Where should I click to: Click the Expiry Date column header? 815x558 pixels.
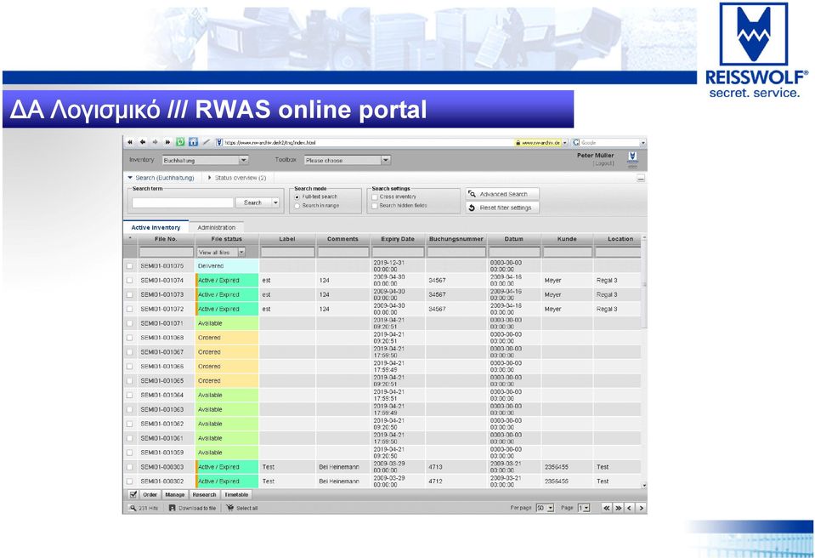click(x=398, y=239)
